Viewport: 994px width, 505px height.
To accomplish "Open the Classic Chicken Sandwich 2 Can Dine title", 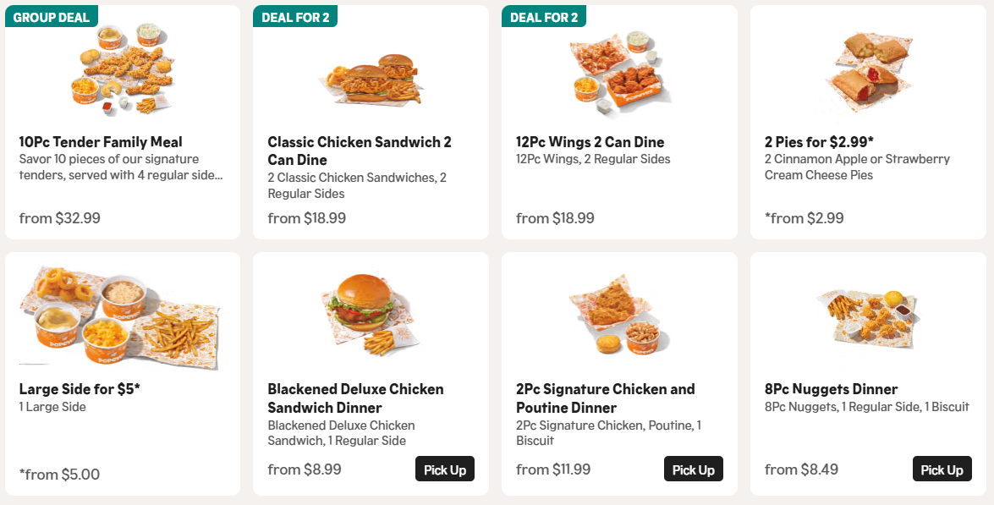I will pyautogui.click(x=360, y=151).
